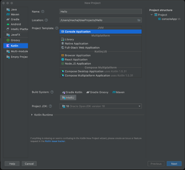Select the Android project type
Image resolution: width=185 pixels, height=170 pixels.
pyautogui.click(x=16, y=24)
